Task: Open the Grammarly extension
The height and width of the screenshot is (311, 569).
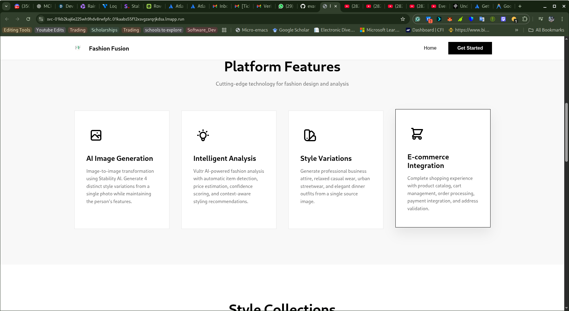Action: point(418,19)
